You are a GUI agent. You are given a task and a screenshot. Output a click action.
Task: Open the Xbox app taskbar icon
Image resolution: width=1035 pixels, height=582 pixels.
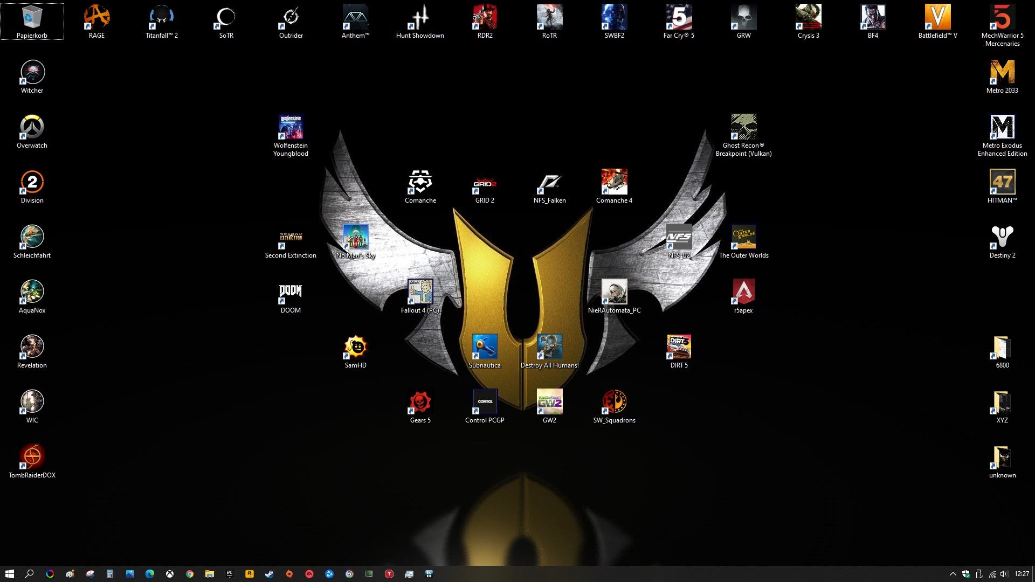(x=170, y=574)
